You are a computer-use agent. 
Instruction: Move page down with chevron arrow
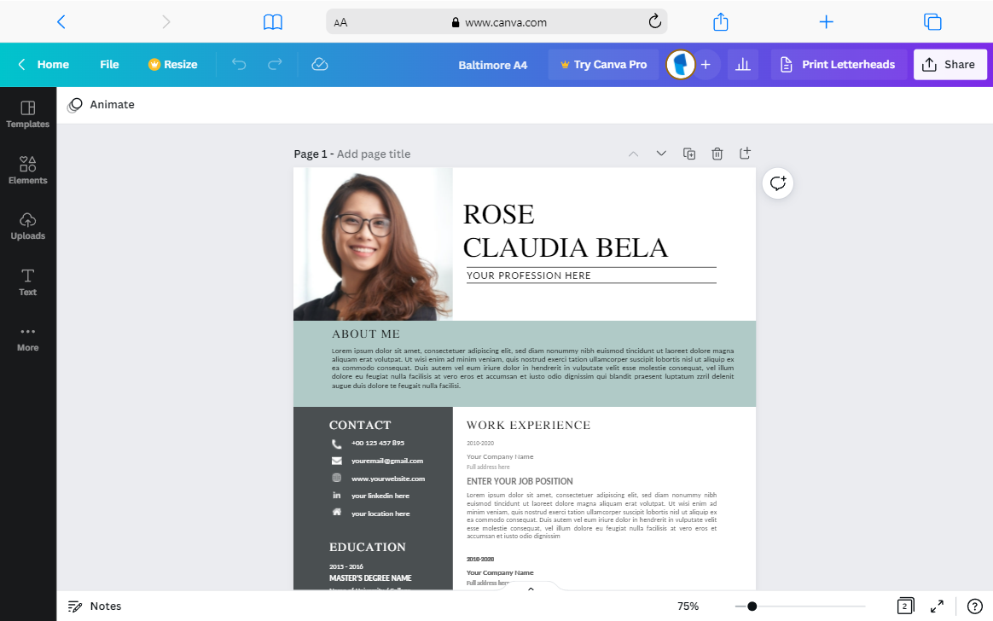(661, 154)
